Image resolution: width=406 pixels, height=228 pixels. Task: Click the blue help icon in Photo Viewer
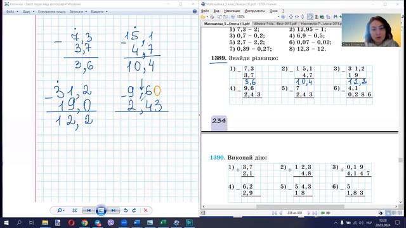(195, 11)
